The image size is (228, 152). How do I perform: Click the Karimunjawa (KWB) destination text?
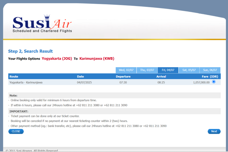(x=97, y=59)
